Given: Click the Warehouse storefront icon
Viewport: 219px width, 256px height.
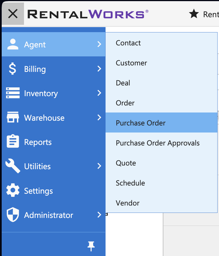Looking at the screenshot, I should [13, 117].
